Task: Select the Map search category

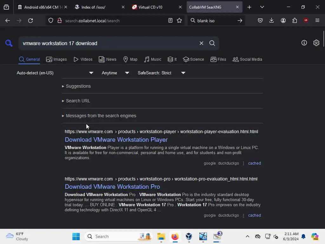Action: [130, 59]
